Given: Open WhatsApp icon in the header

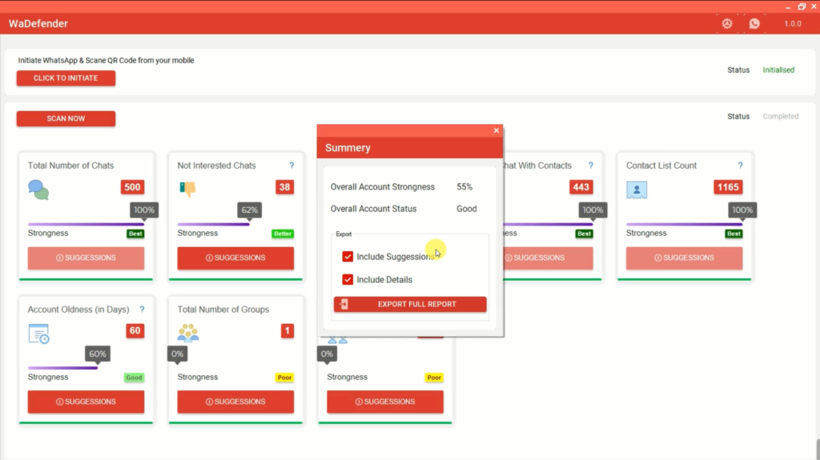Looking at the screenshot, I should click(754, 23).
